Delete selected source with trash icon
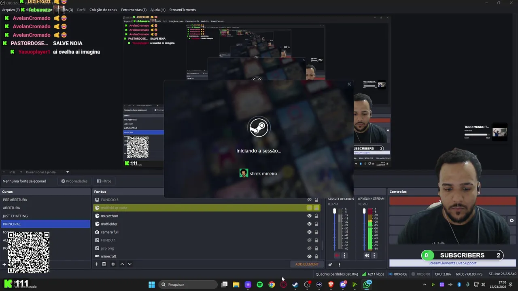 click(104, 264)
